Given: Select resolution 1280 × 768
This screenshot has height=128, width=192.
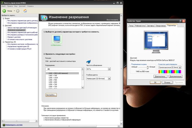Looking at the screenshot, I should point(53,84).
